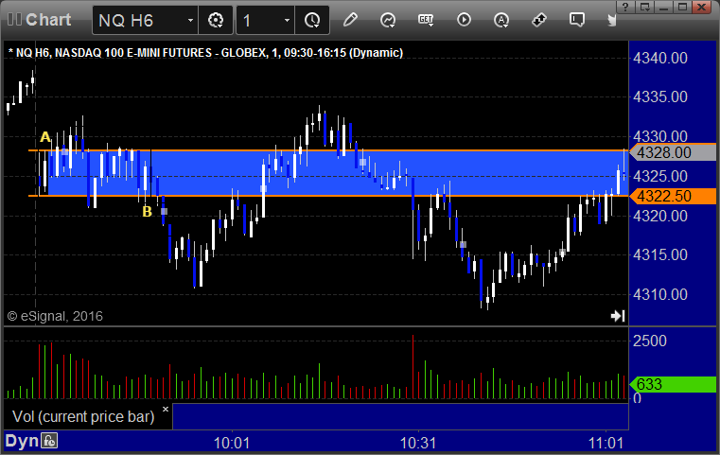Viewport: 720px width, 455px height.
Task: Select the orange 4322.50 price marker
Action: point(673,196)
